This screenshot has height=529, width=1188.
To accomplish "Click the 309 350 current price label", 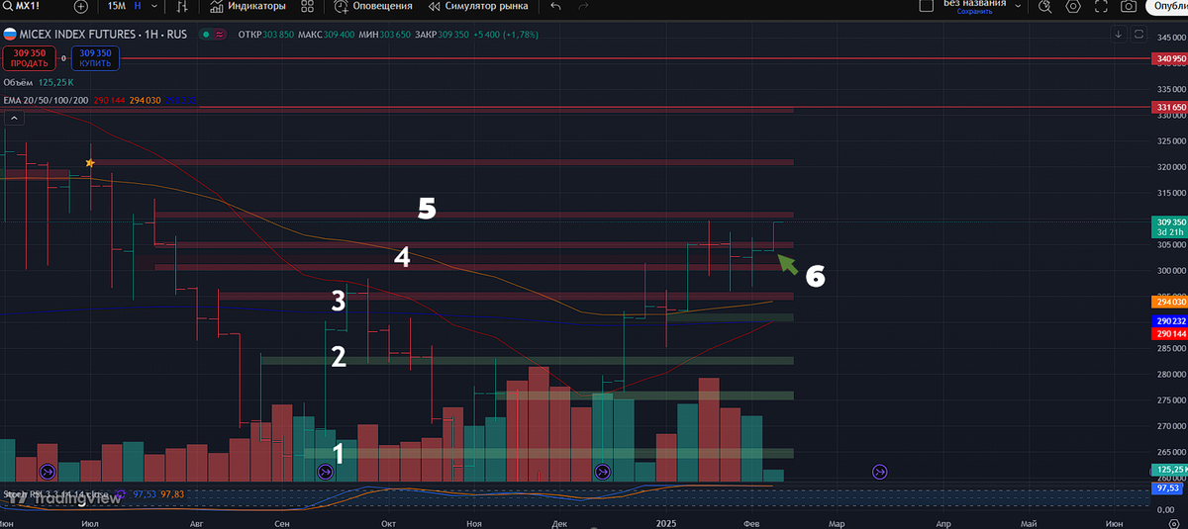I will [1170, 227].
